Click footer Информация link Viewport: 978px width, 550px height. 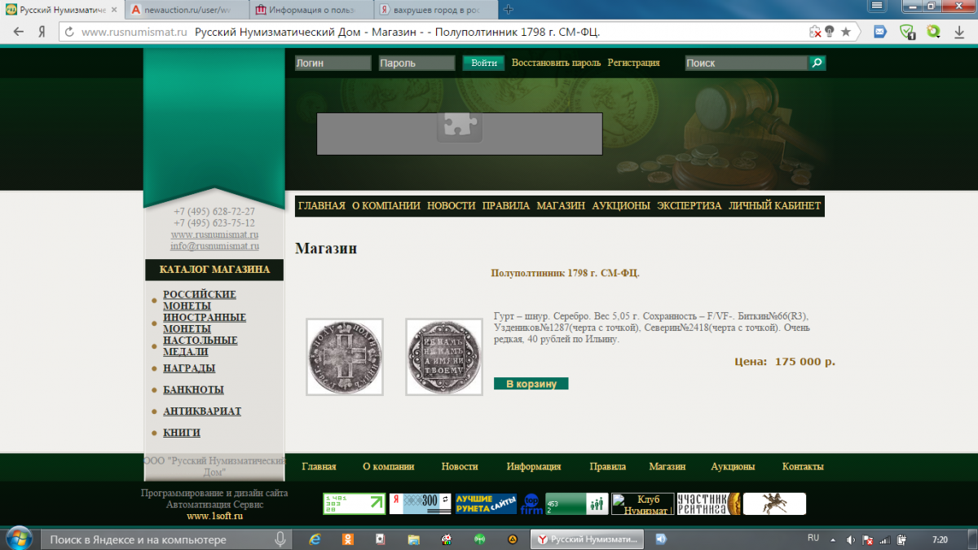534,467
